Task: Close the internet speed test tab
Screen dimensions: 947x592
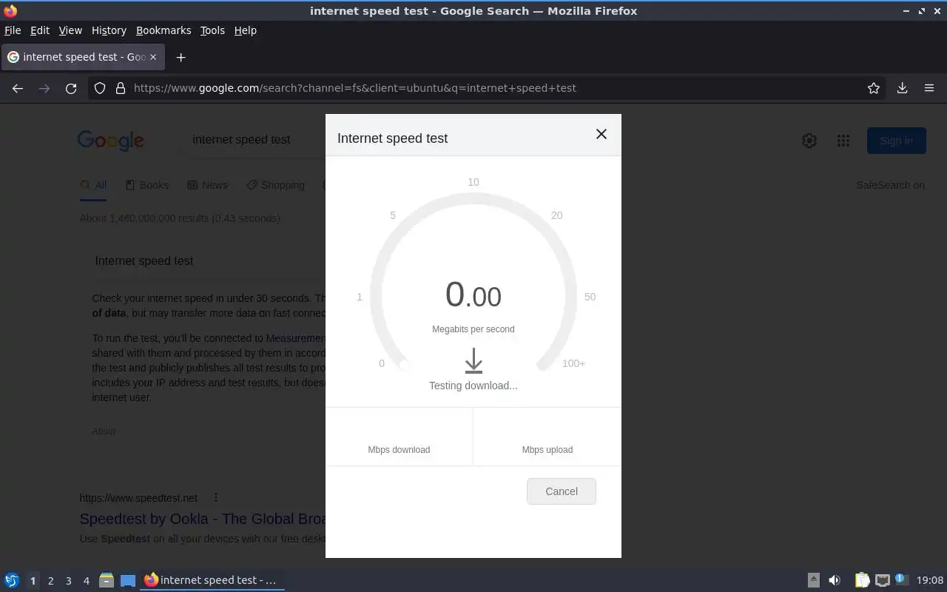Action: (x=153, y=57)
